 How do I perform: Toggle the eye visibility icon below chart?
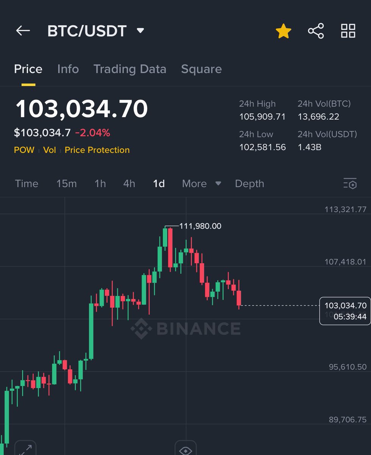pos(185,450)
